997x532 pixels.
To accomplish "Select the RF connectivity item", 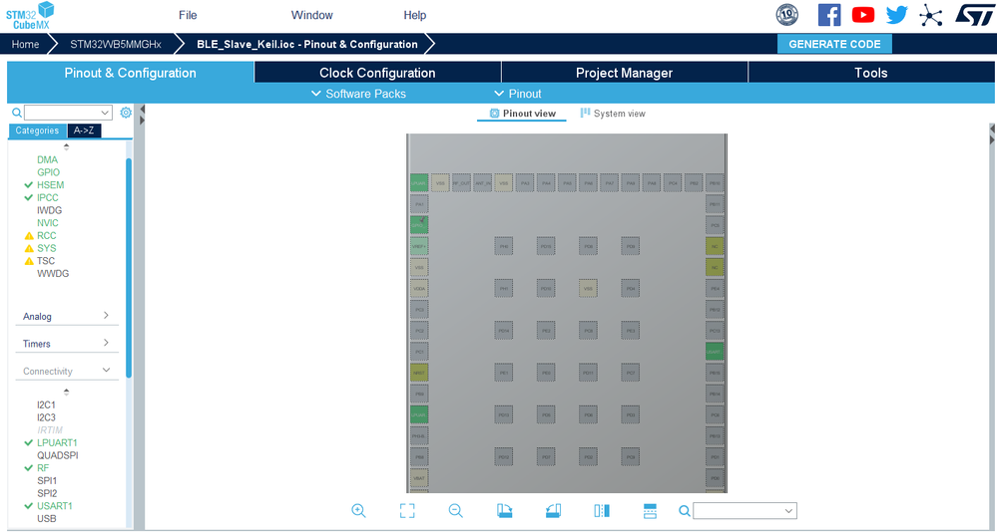I will [x=43, y=468].
